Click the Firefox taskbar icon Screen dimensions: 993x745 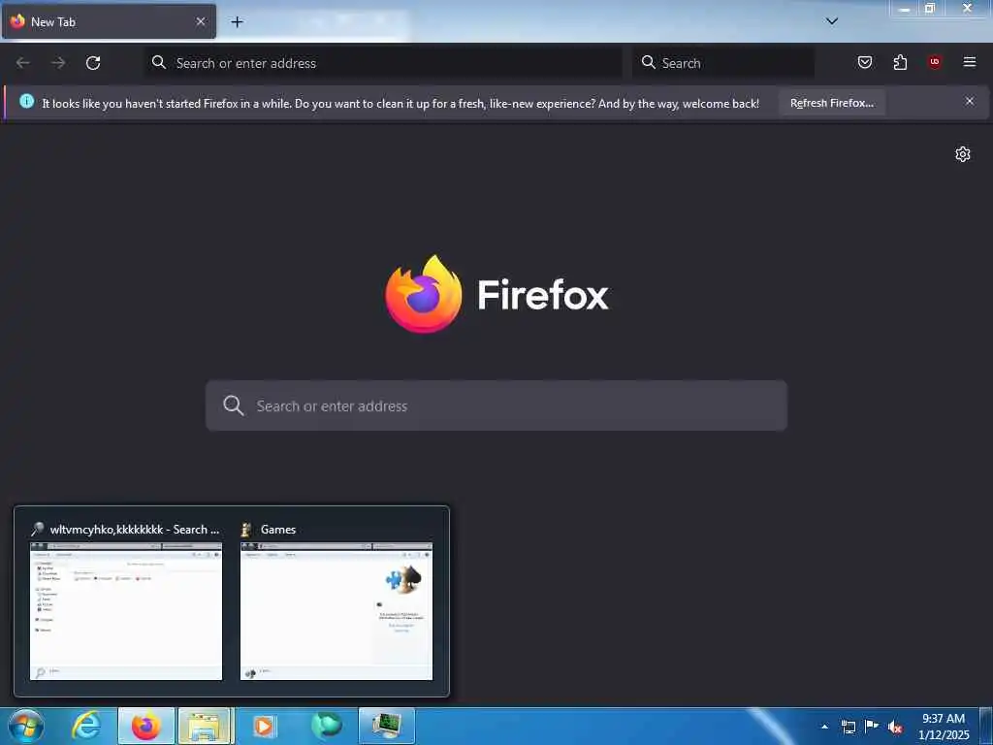146,726
